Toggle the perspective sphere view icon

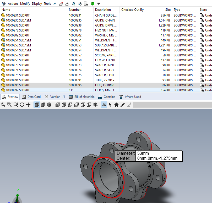pos(49,105)
